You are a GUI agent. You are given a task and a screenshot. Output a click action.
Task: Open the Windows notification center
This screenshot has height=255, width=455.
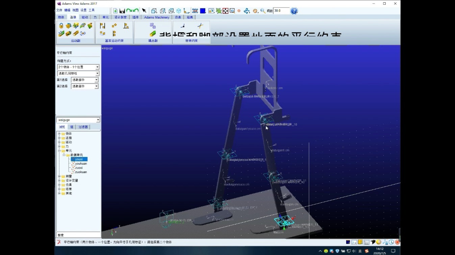(393, 251)
